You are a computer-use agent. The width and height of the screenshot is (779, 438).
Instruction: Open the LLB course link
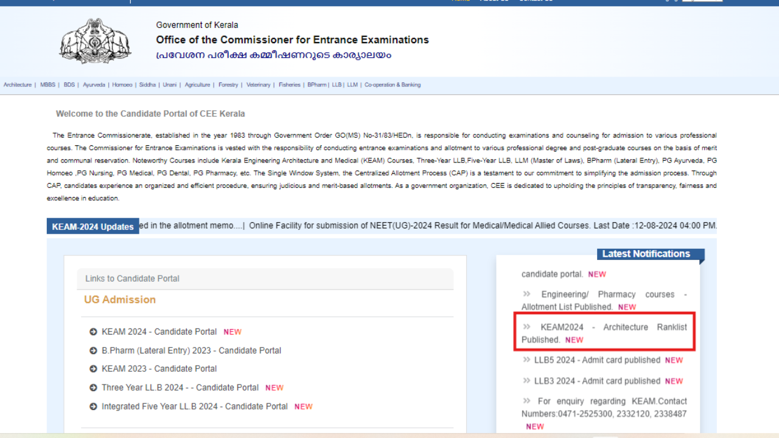pos(337,85)
